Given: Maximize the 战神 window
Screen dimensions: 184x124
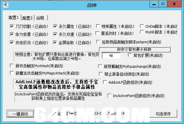Looking at the screenshot, I should pyautogui.click(x=163, y=4).
